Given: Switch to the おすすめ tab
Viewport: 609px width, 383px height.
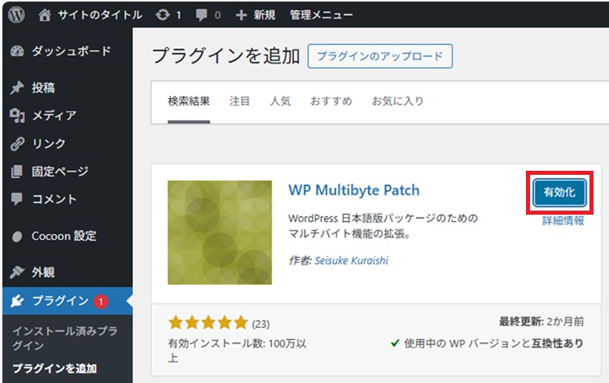Looking at the screenshot, I should pos(331,102).
